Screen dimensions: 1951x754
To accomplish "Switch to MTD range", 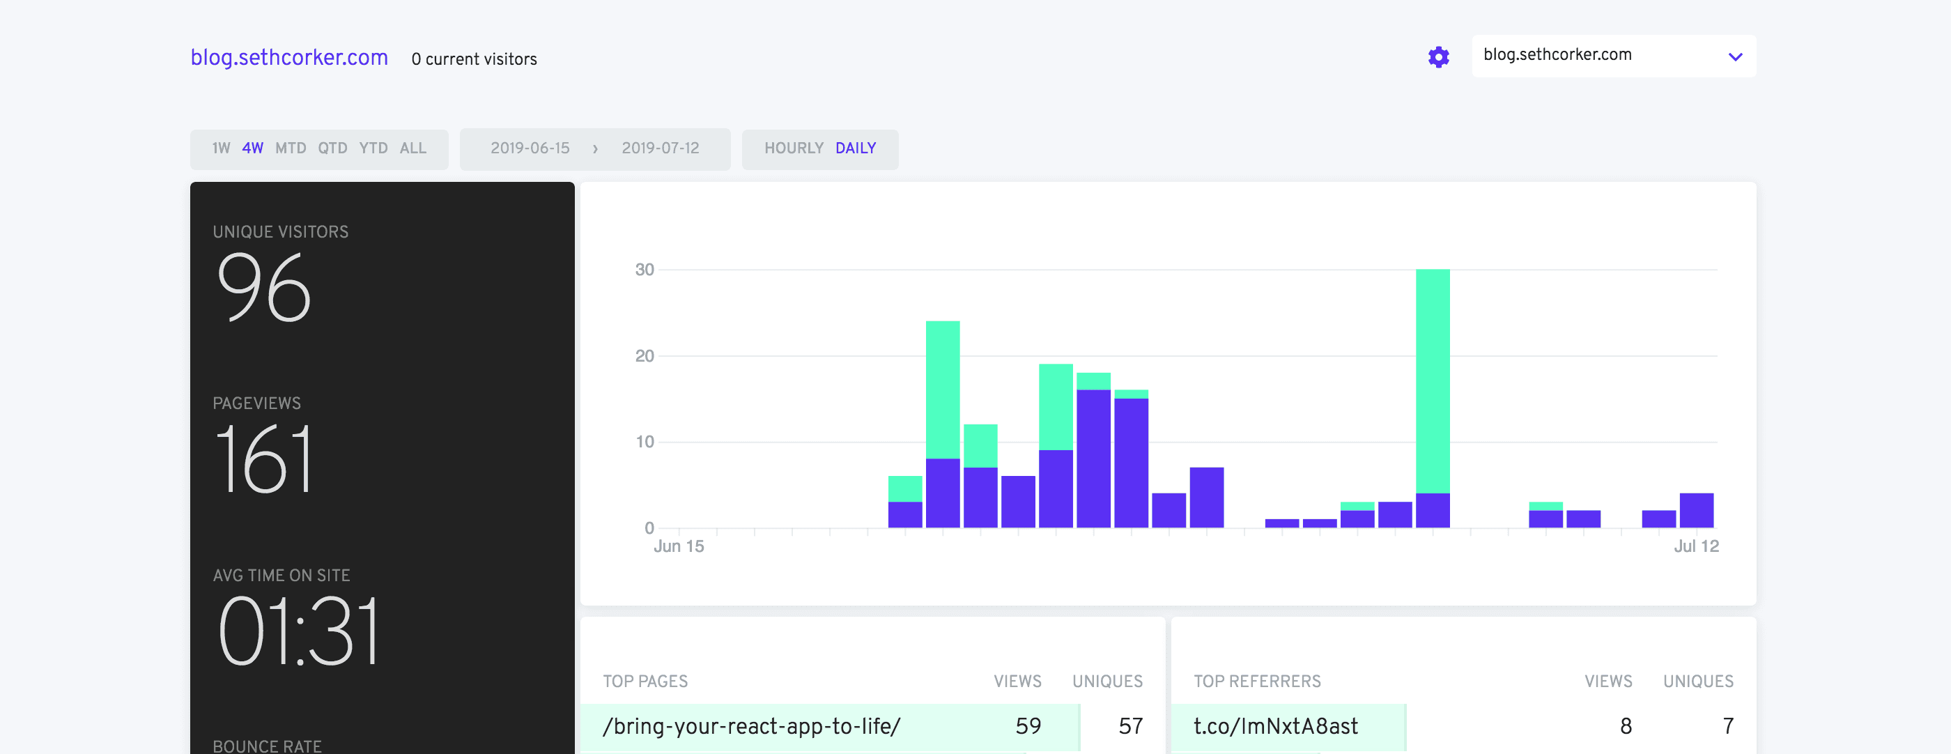I will tap(290, 148).
